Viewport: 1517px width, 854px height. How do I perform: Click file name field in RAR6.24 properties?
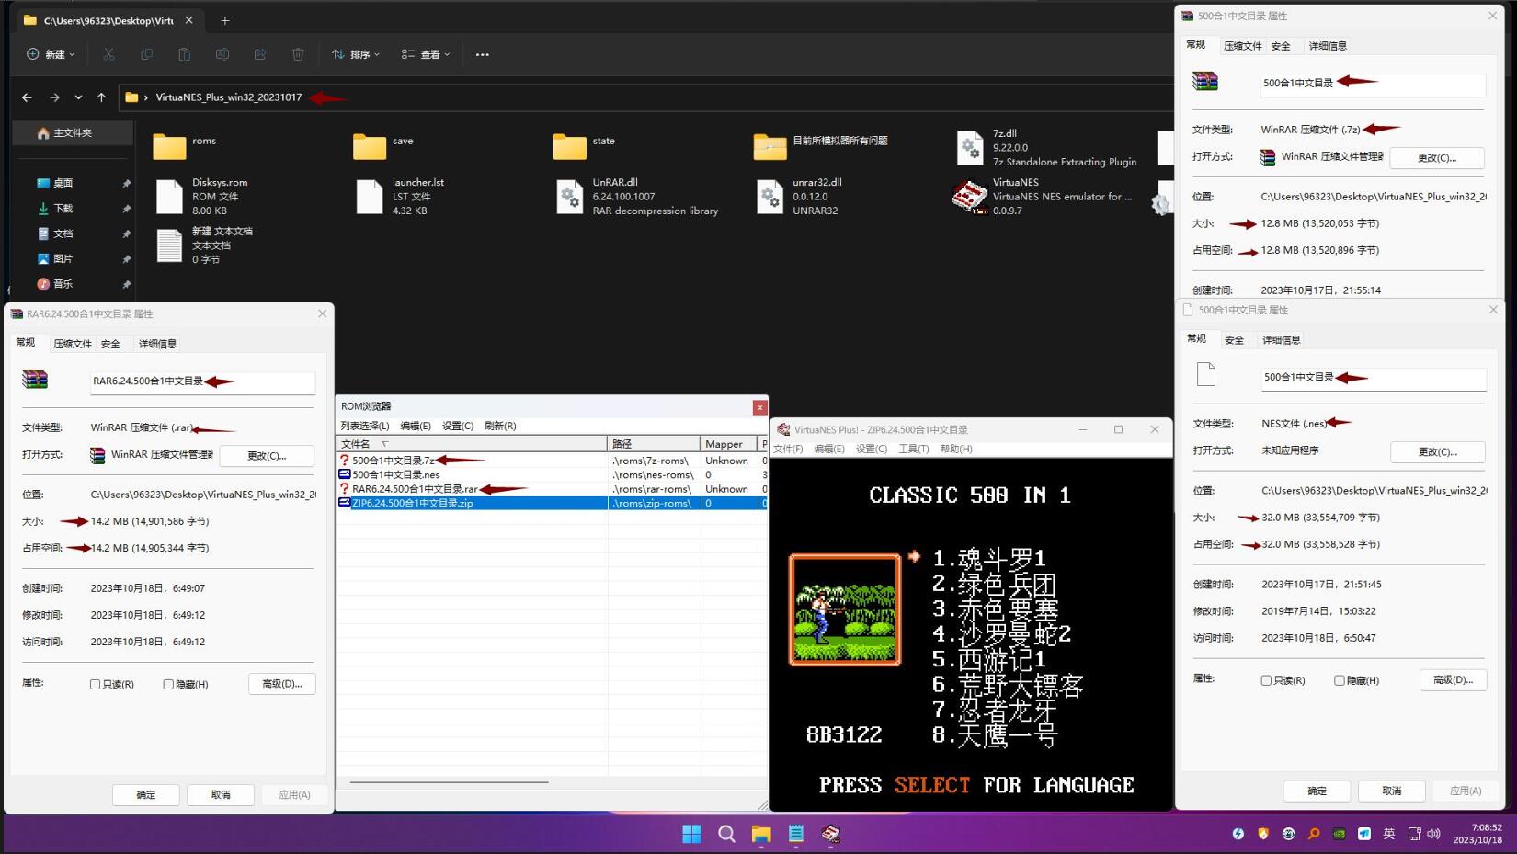point(202,381)
